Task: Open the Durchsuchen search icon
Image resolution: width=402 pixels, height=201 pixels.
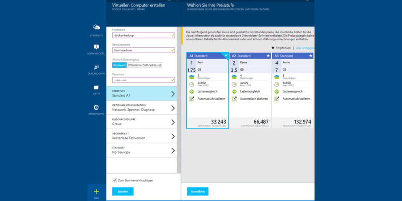Action: [x=96, y=67]
